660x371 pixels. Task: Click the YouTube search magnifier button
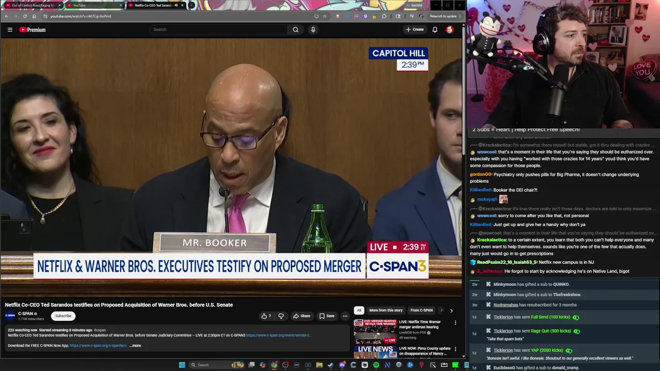click(x=295, y=29)
